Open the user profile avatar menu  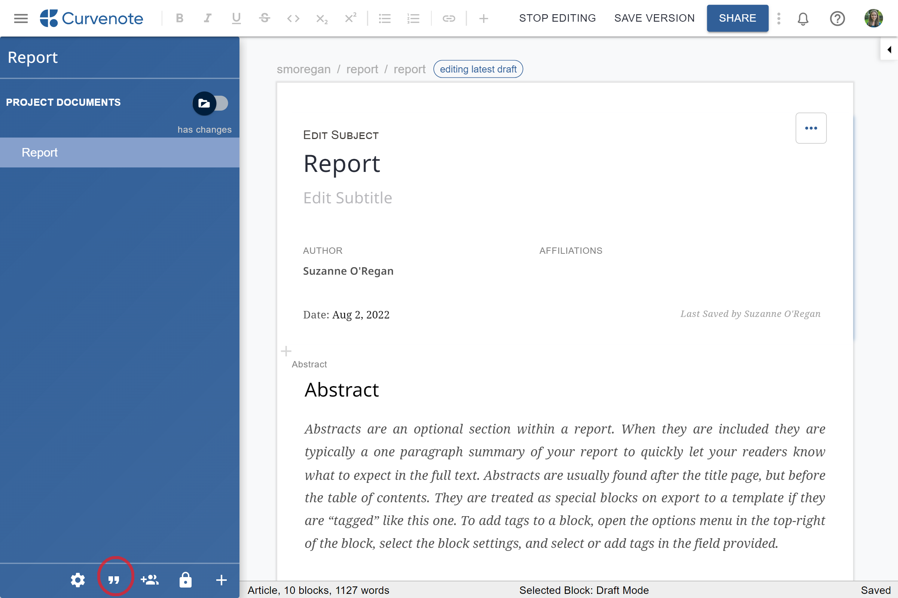point(874,18)
